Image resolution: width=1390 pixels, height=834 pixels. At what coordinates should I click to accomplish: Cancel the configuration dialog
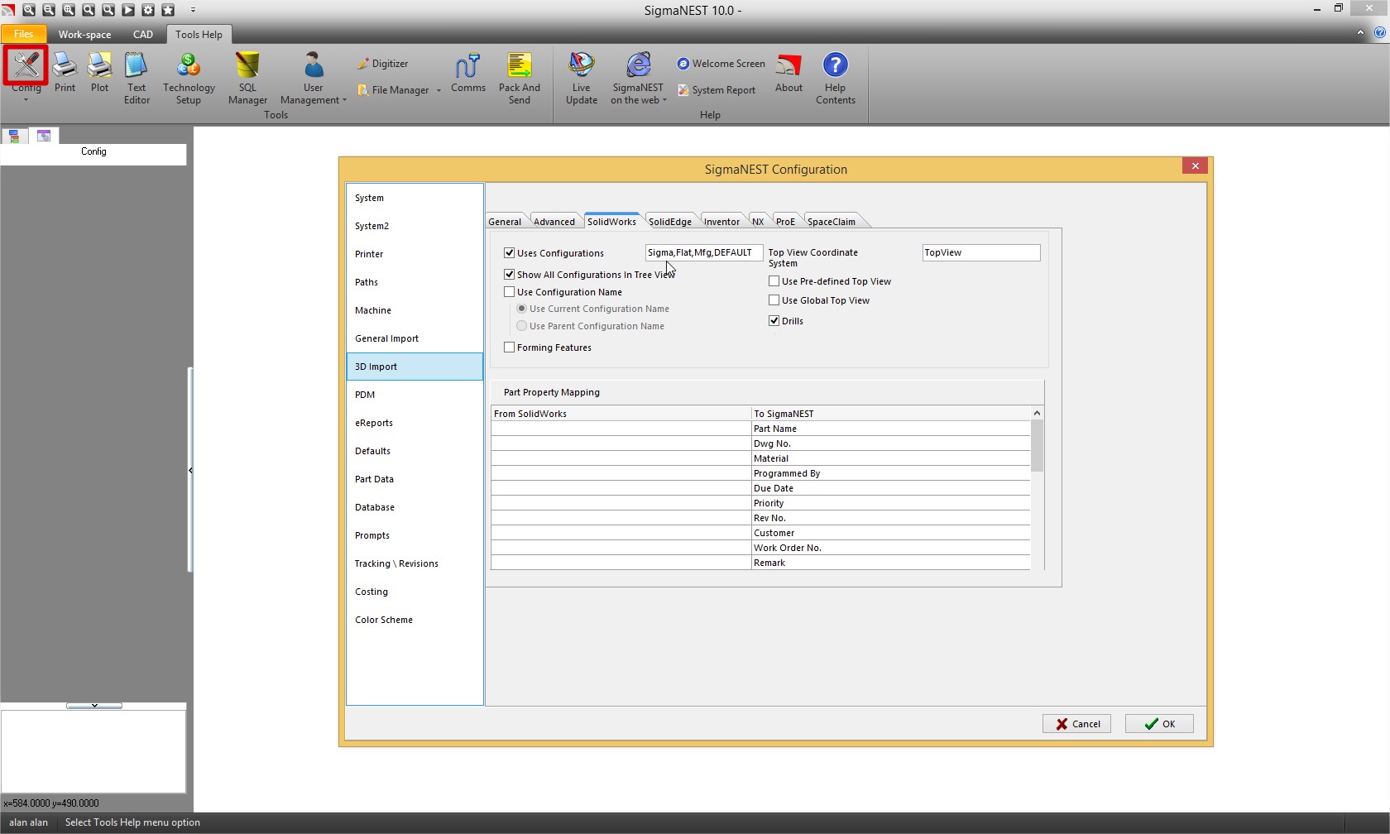click(1076, 724)
